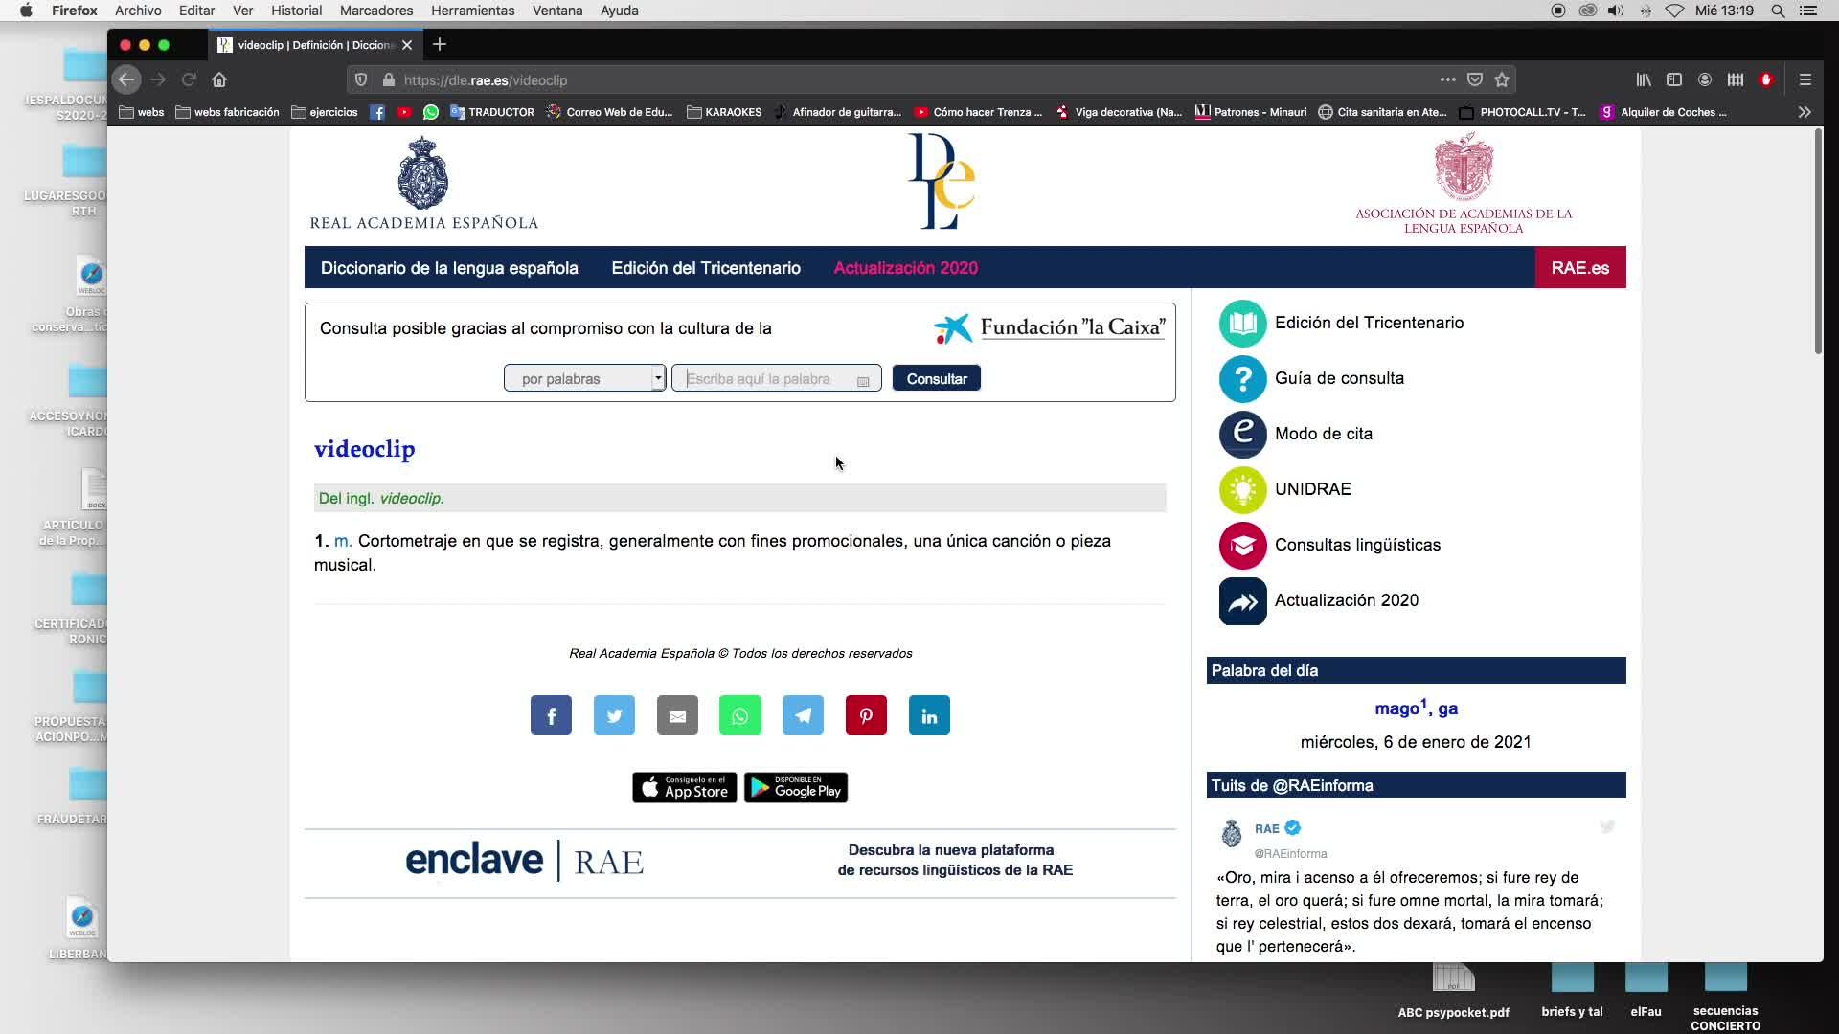The height and width of the screenshot is (1034, 1839).
Task: Open the Guía de consulta question-mark icon
Action: [1242, 379]
